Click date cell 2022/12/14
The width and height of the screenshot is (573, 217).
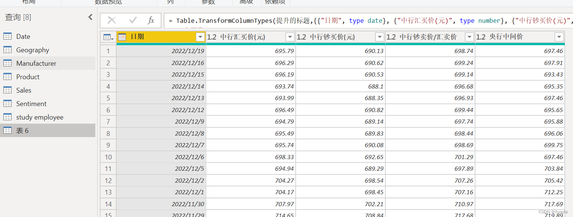click(161, 86)
